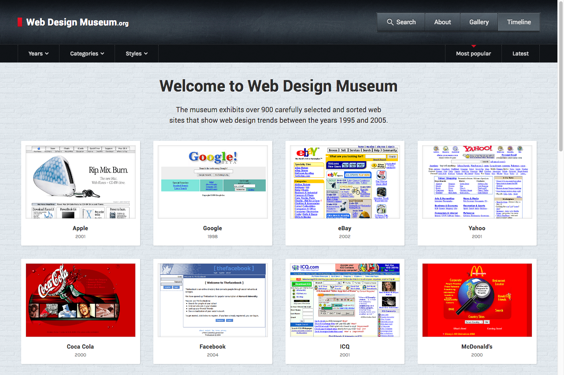The image size is (564, 375).
Task: Navigate to the Gallery section
Action: (x=479, y=22)
